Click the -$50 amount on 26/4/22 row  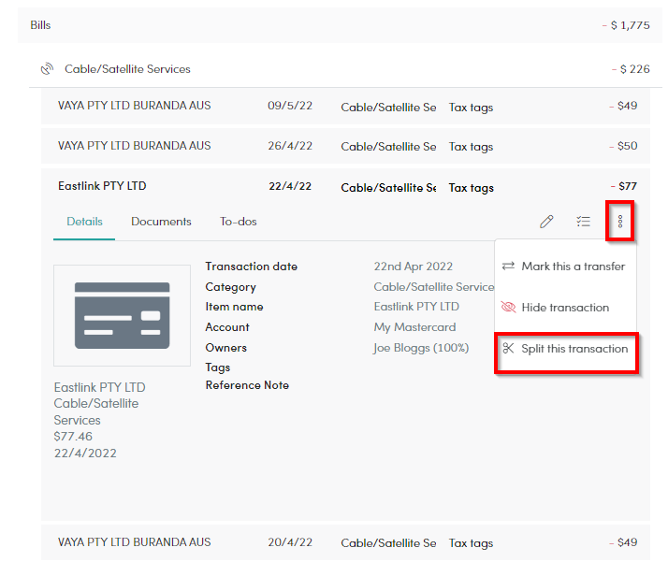pos(623,146)
